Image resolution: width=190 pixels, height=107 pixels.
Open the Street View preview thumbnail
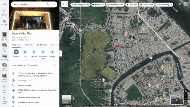click(177, 100)
